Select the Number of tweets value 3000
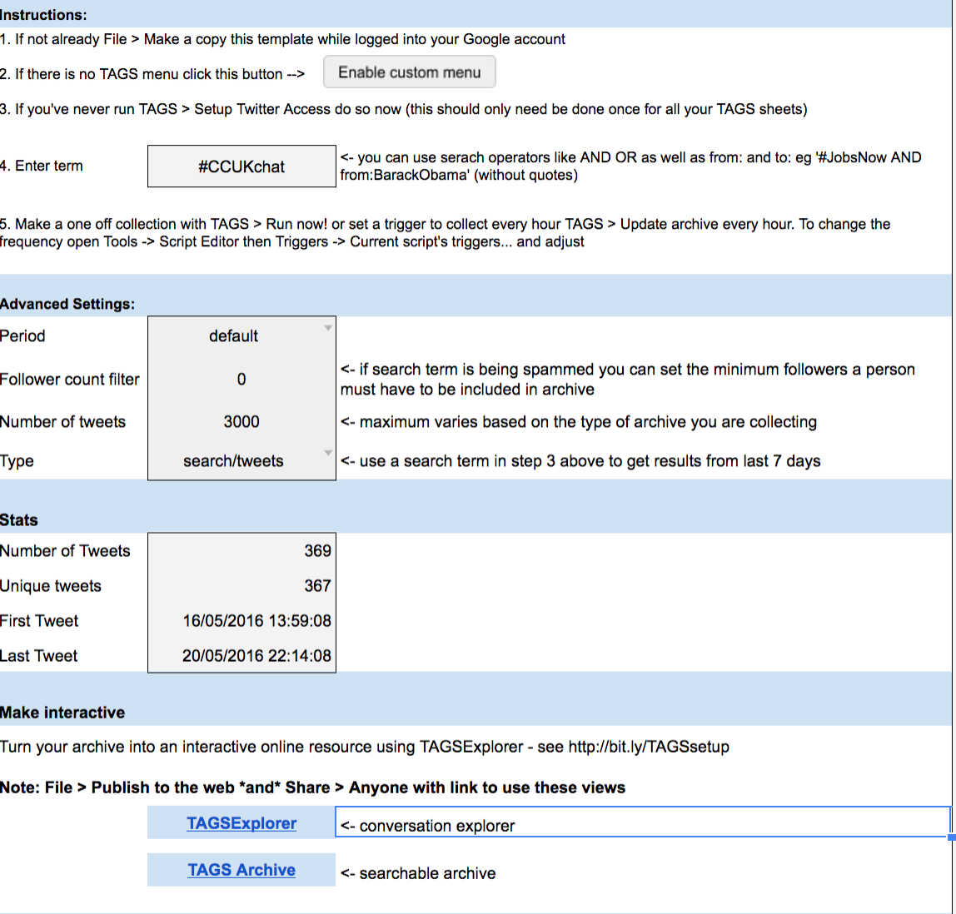This screenshot has width=956, height=914. (x=241, y=422)
